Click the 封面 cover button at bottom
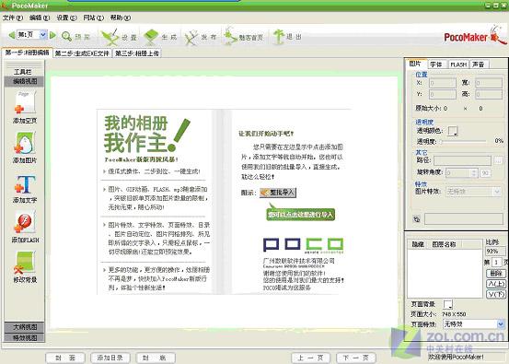The height and width of the screenshot is (364, 509). point(65,358)
